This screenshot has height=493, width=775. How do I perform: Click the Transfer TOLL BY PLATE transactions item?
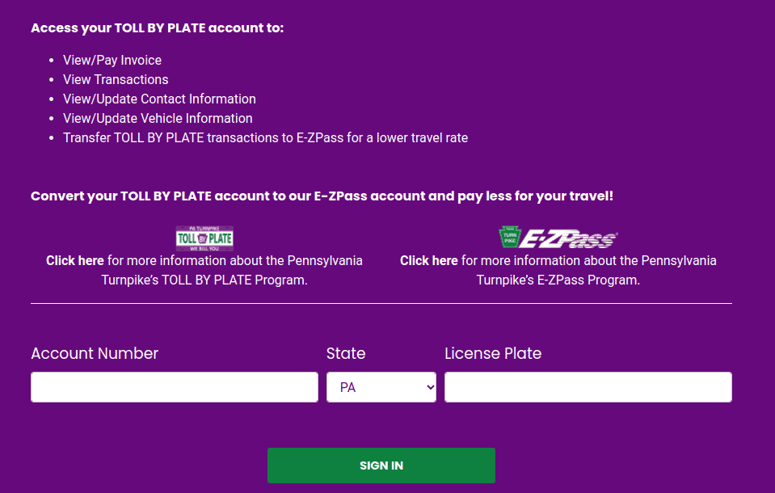(x=265, y=137)
